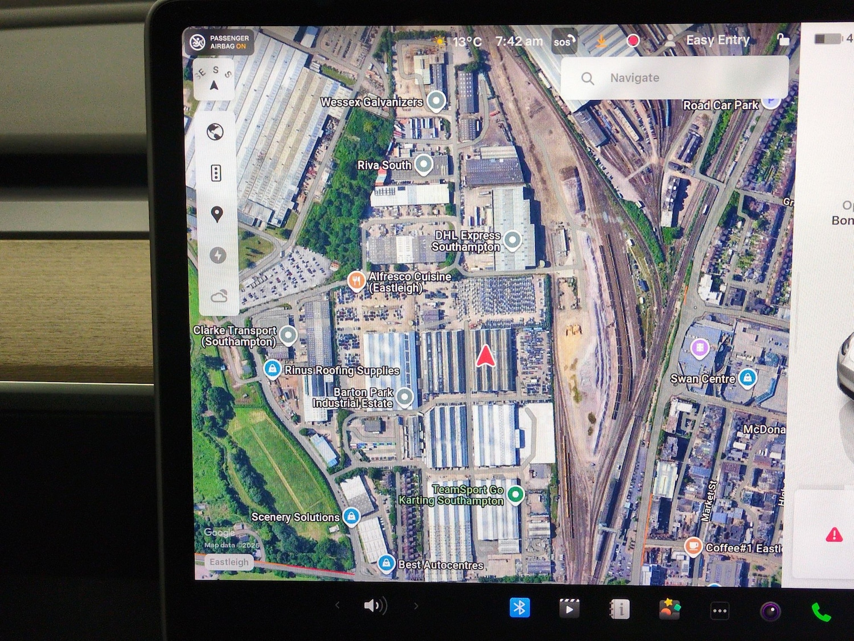The image size is (854, 641).
Task: Show points of interest with pin icon
Action: tap(216, 214)
